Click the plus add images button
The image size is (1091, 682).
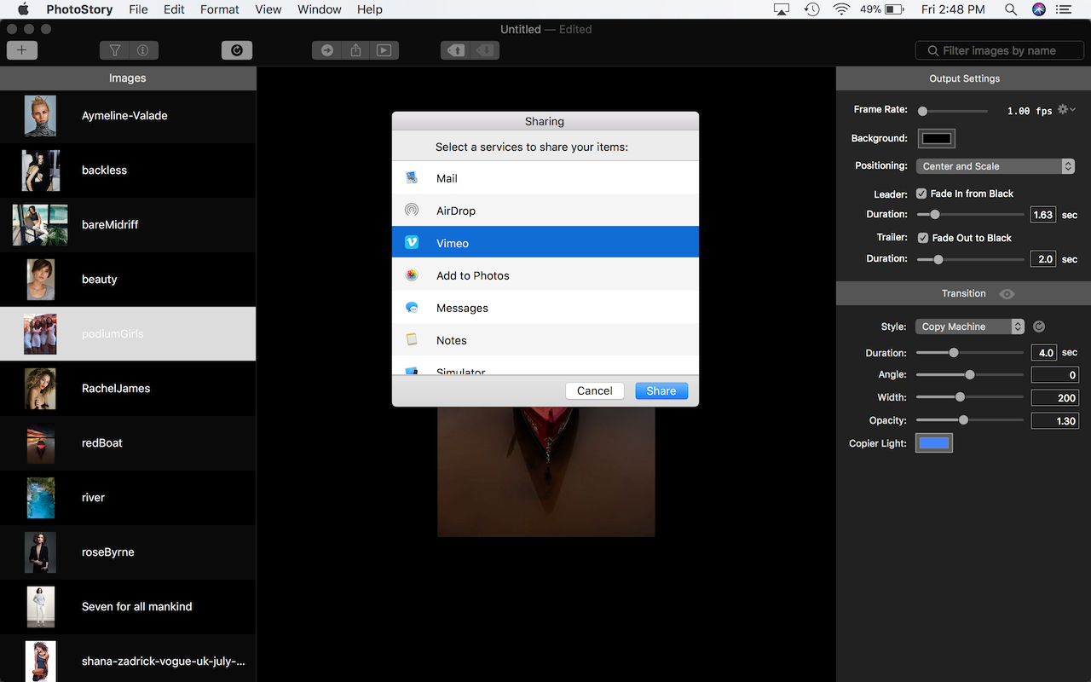pyautogui.click(x=21, y=50)
